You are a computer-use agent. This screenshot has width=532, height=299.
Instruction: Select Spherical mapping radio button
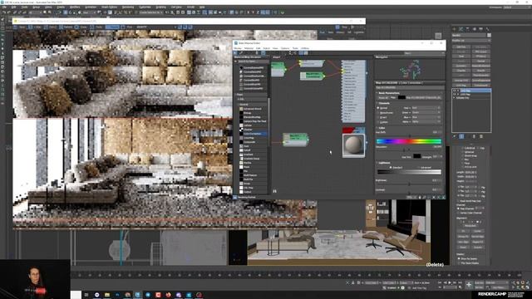[x=462, y=152]
